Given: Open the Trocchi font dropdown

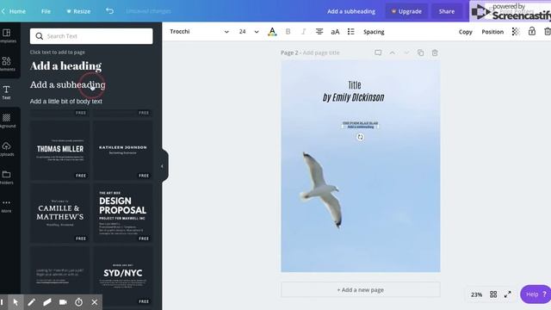Looking at the screenshot, I should (199, 32).
